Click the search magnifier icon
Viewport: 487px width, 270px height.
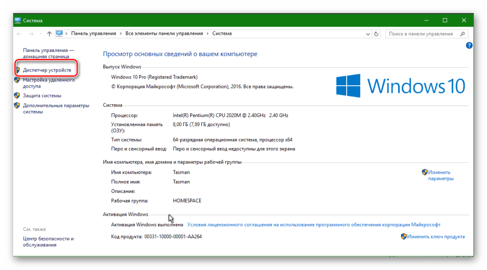coord(462,34)
